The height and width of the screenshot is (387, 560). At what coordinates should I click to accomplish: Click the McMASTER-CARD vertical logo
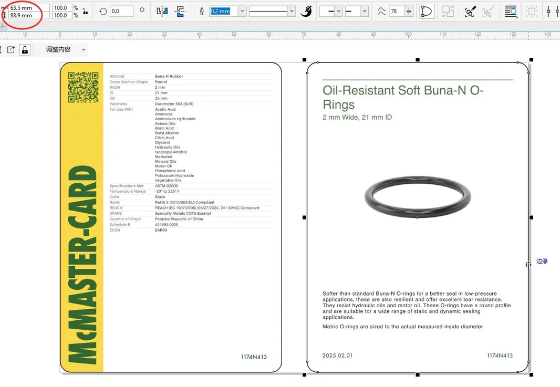click(x=82, y=265)
